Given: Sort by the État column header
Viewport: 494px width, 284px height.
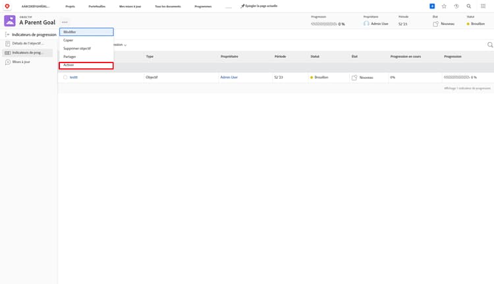Looking at the screenshot, I should pyautogui.click(x=354, y=57).
